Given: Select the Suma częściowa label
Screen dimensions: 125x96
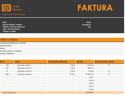Looking at the screenshot, I should [x=9, y=92].
